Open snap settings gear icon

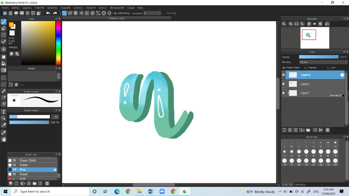pyautogui.click(x=109, y=13)
